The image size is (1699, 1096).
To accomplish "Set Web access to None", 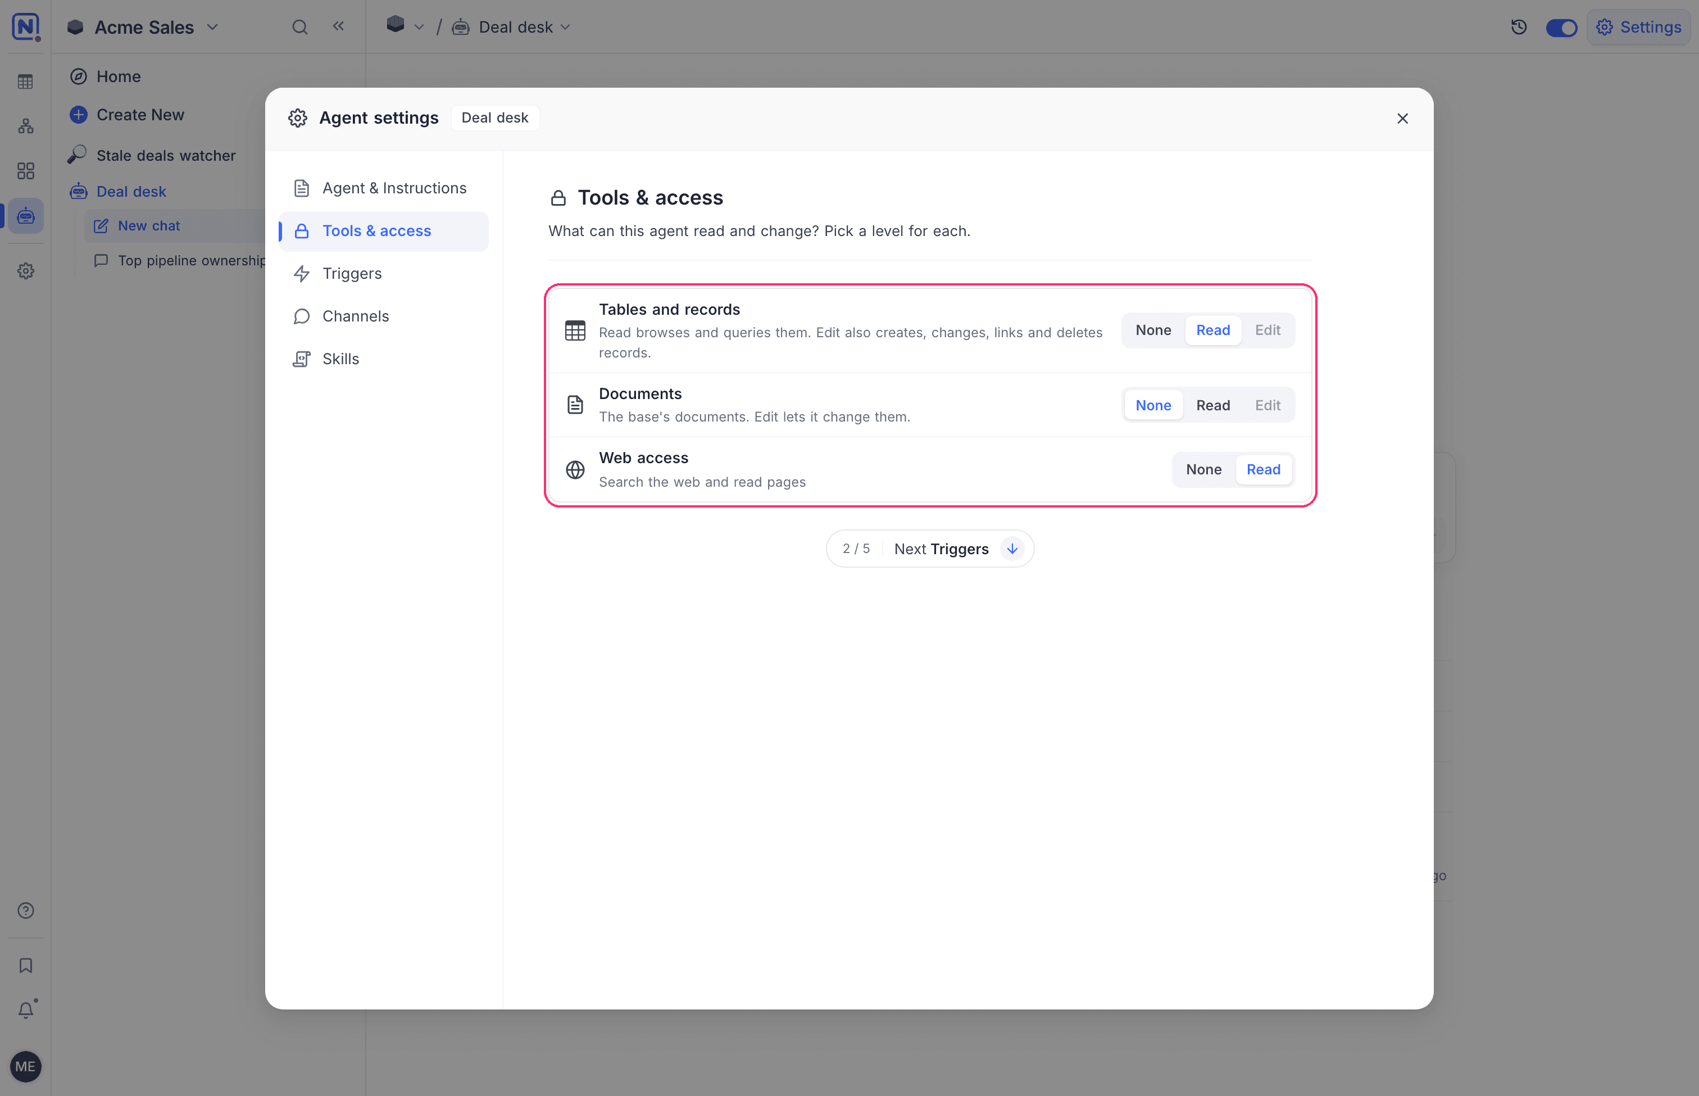I will click(1203, 470).
